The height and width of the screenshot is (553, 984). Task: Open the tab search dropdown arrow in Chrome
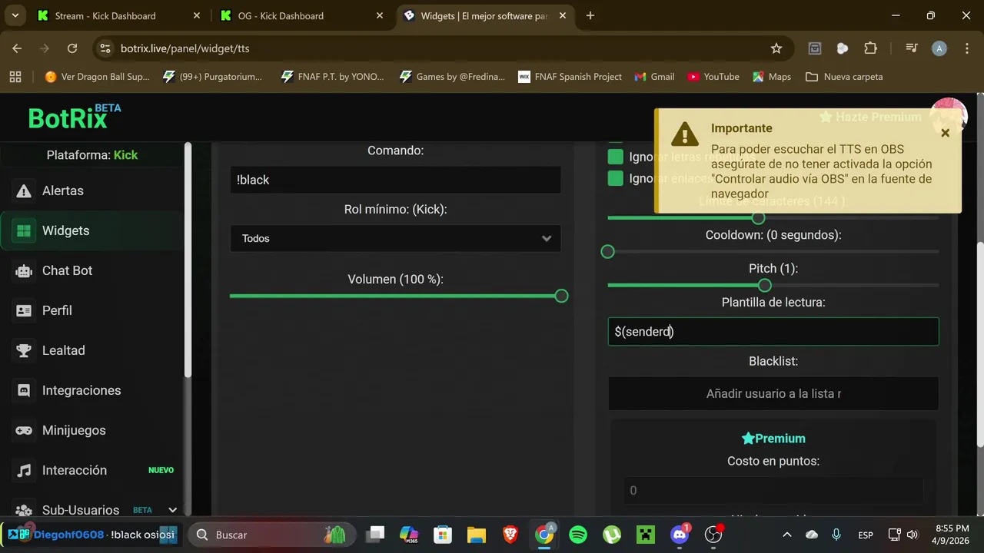tap(15, 15)
